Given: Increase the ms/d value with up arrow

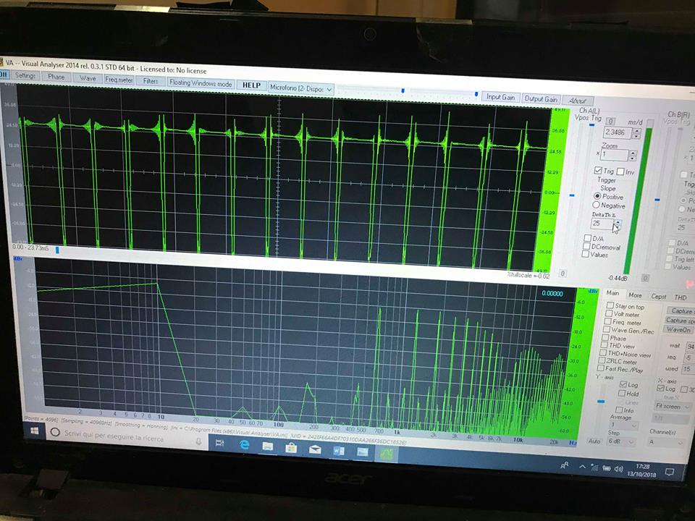Looking at the screenshot, I should 637,131.
